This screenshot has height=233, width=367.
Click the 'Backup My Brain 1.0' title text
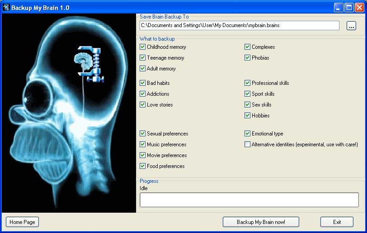40,8
